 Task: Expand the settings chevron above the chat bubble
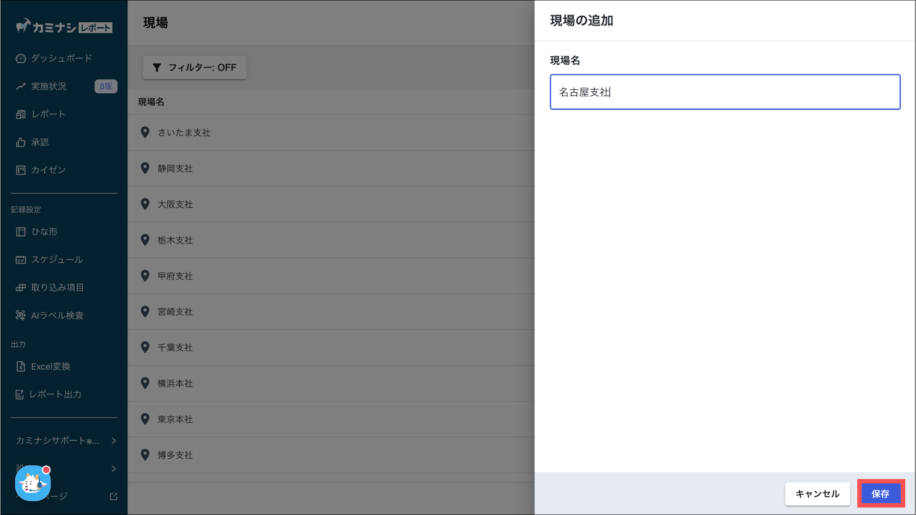coord(114,469)
